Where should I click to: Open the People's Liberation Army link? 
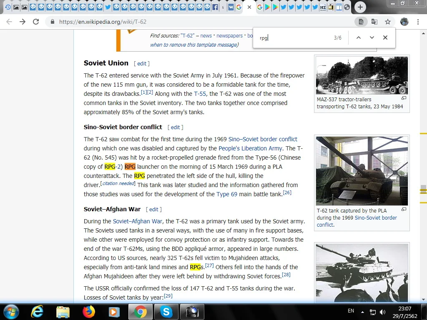(x=250, y=149)
